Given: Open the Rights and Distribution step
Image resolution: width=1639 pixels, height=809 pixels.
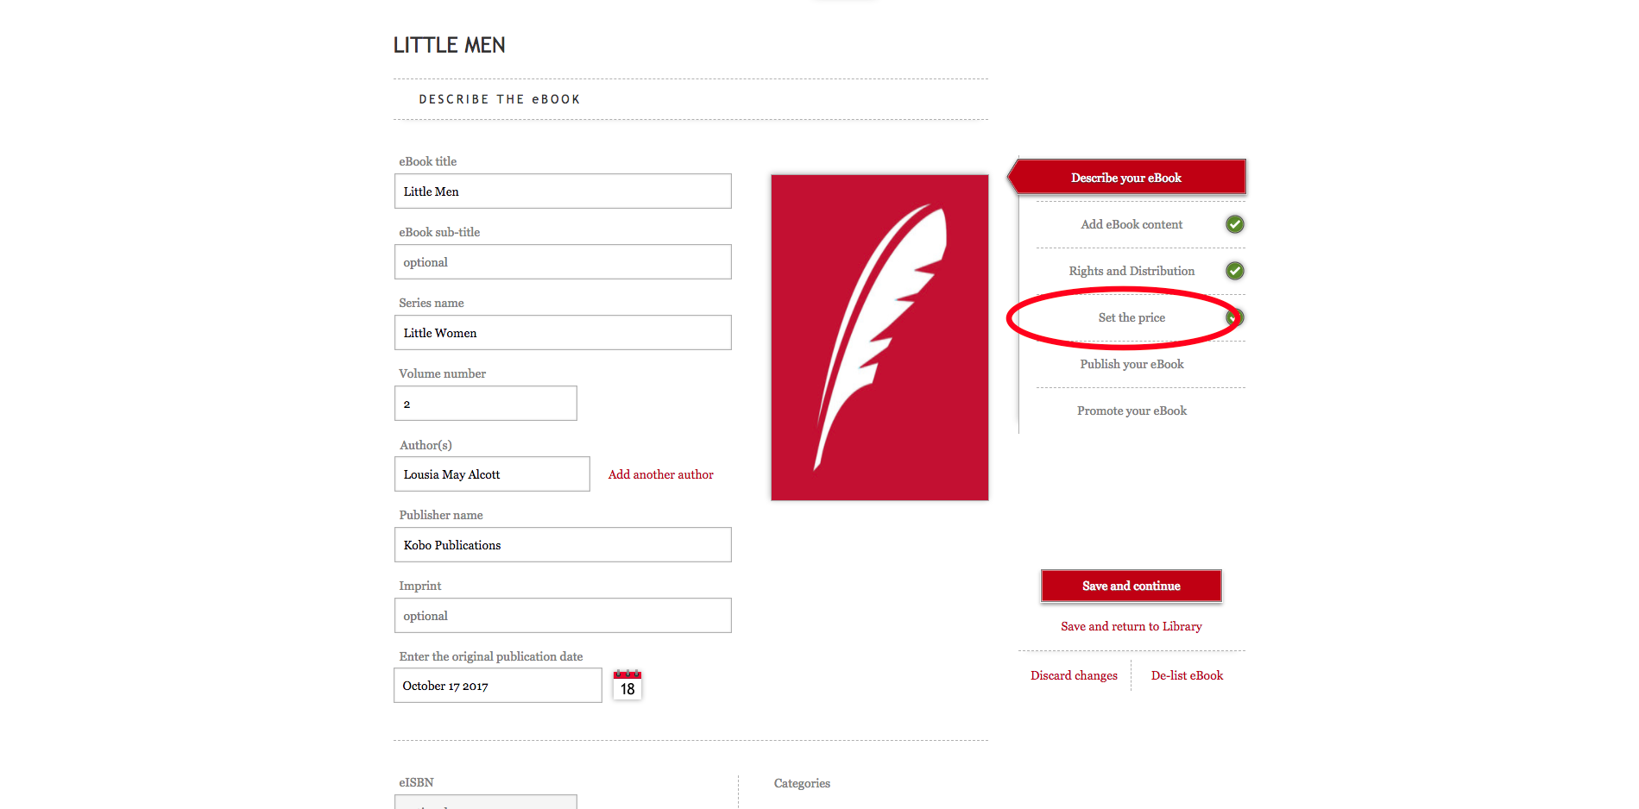Looking at the screenshot, I should [1131, 271].
